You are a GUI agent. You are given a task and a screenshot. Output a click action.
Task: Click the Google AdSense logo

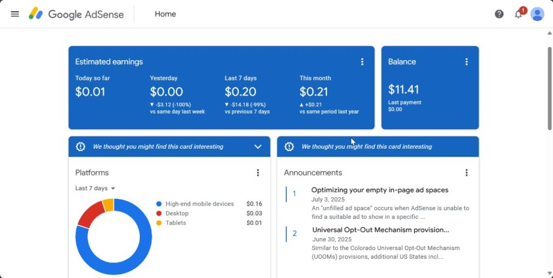pos(76,14)
